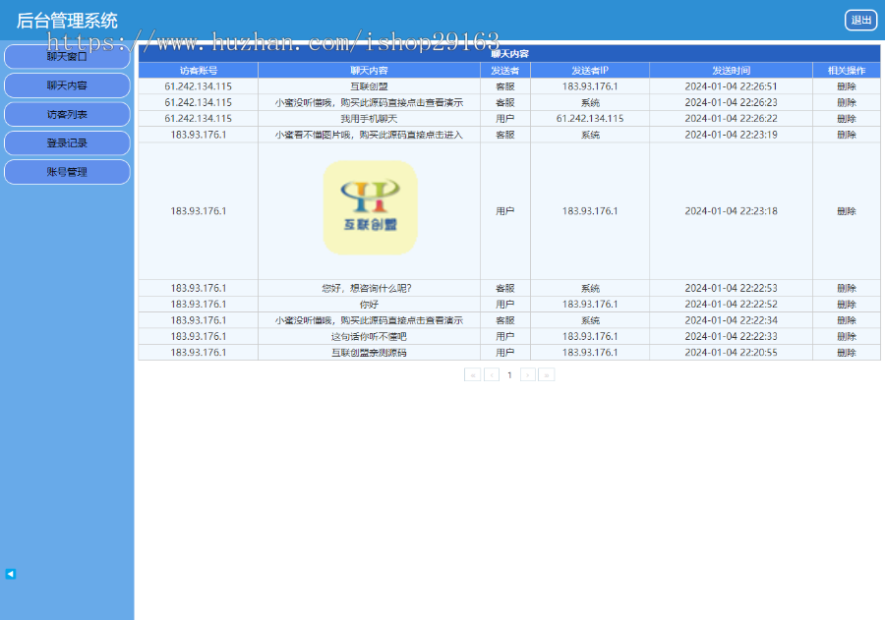Click sender 系统 in the 22:26:23 row
The width and height of the screenshot is (885, 620).
(590, 102)
